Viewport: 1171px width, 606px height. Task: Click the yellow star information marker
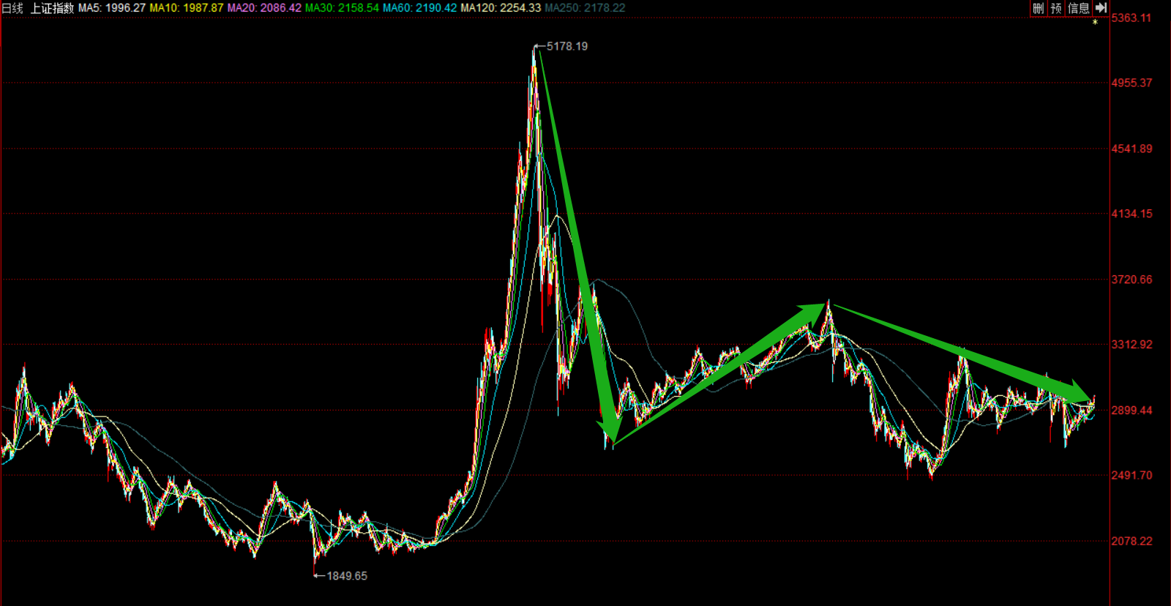point(1095,23)
